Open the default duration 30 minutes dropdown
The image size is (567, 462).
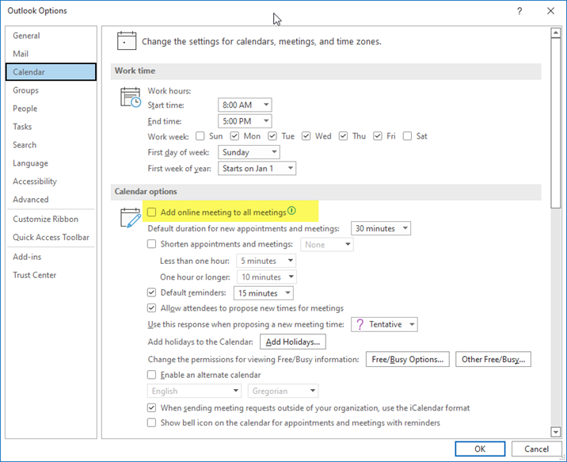coord(381,229)
